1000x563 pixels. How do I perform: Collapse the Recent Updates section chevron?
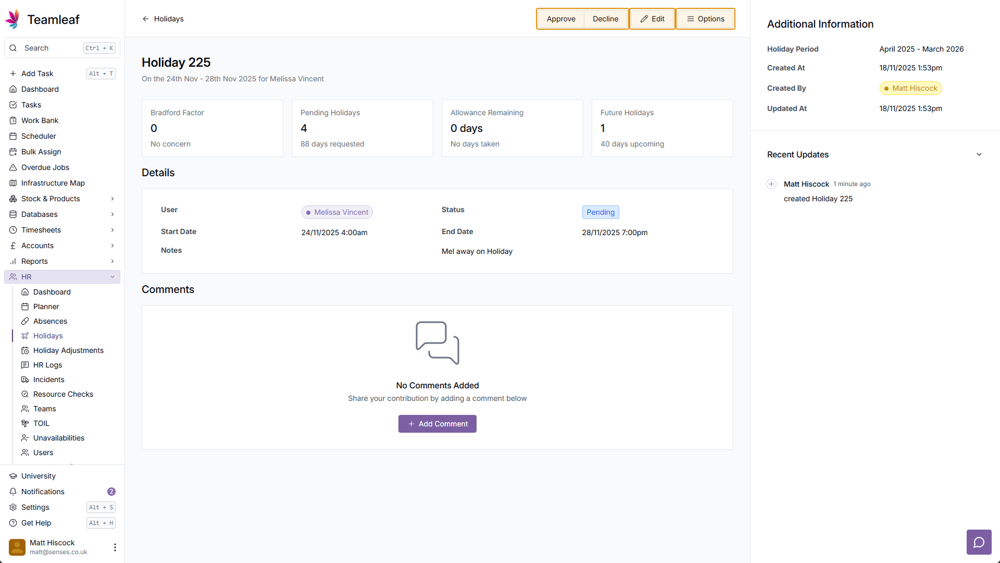click(x=979, y=154)
